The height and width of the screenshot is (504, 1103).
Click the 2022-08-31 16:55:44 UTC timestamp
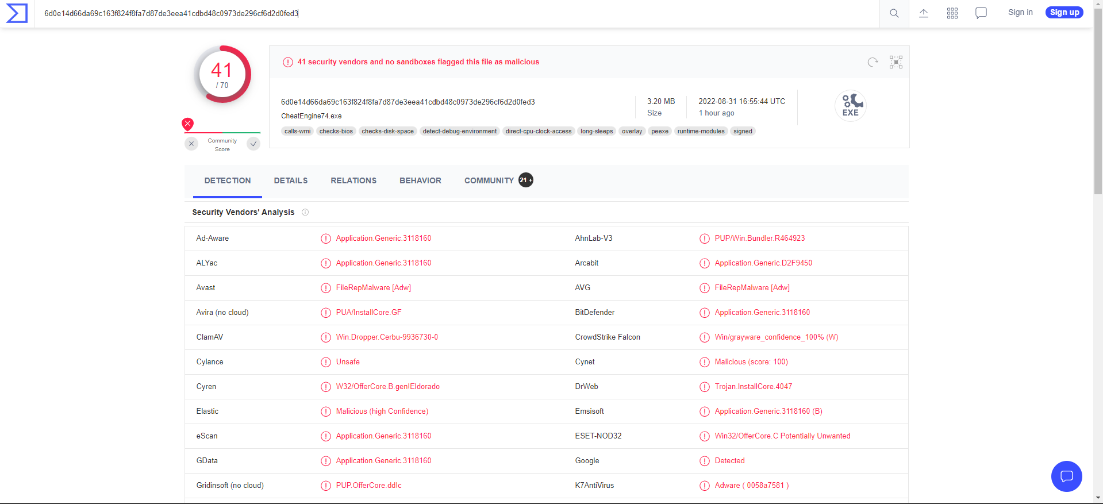742,102
